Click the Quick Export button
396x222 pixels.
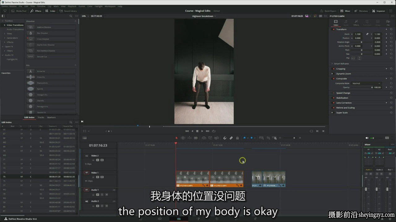(x=328, y=11)
